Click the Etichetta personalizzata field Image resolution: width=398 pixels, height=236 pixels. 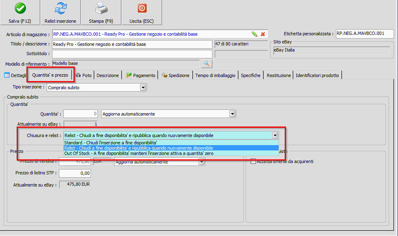pos(365,34)
